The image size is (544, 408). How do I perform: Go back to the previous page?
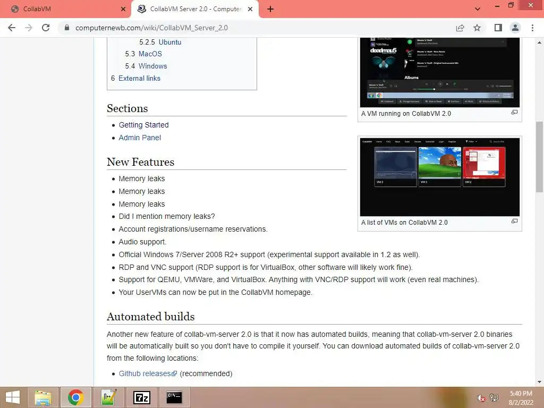coord(12,28)
